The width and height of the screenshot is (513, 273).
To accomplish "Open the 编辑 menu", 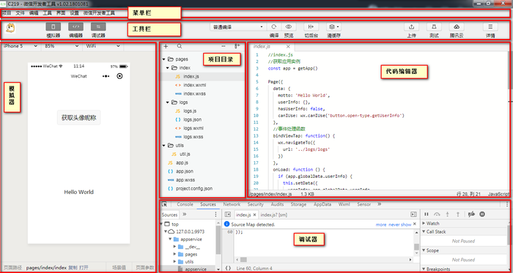I will (34, 13).
